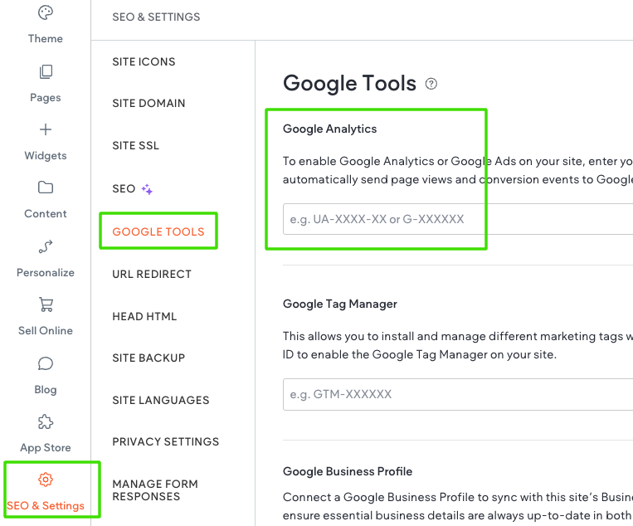Click the Google Tools help icon
The height and width of the screenshot is (526, 633).
click(431, 84)
